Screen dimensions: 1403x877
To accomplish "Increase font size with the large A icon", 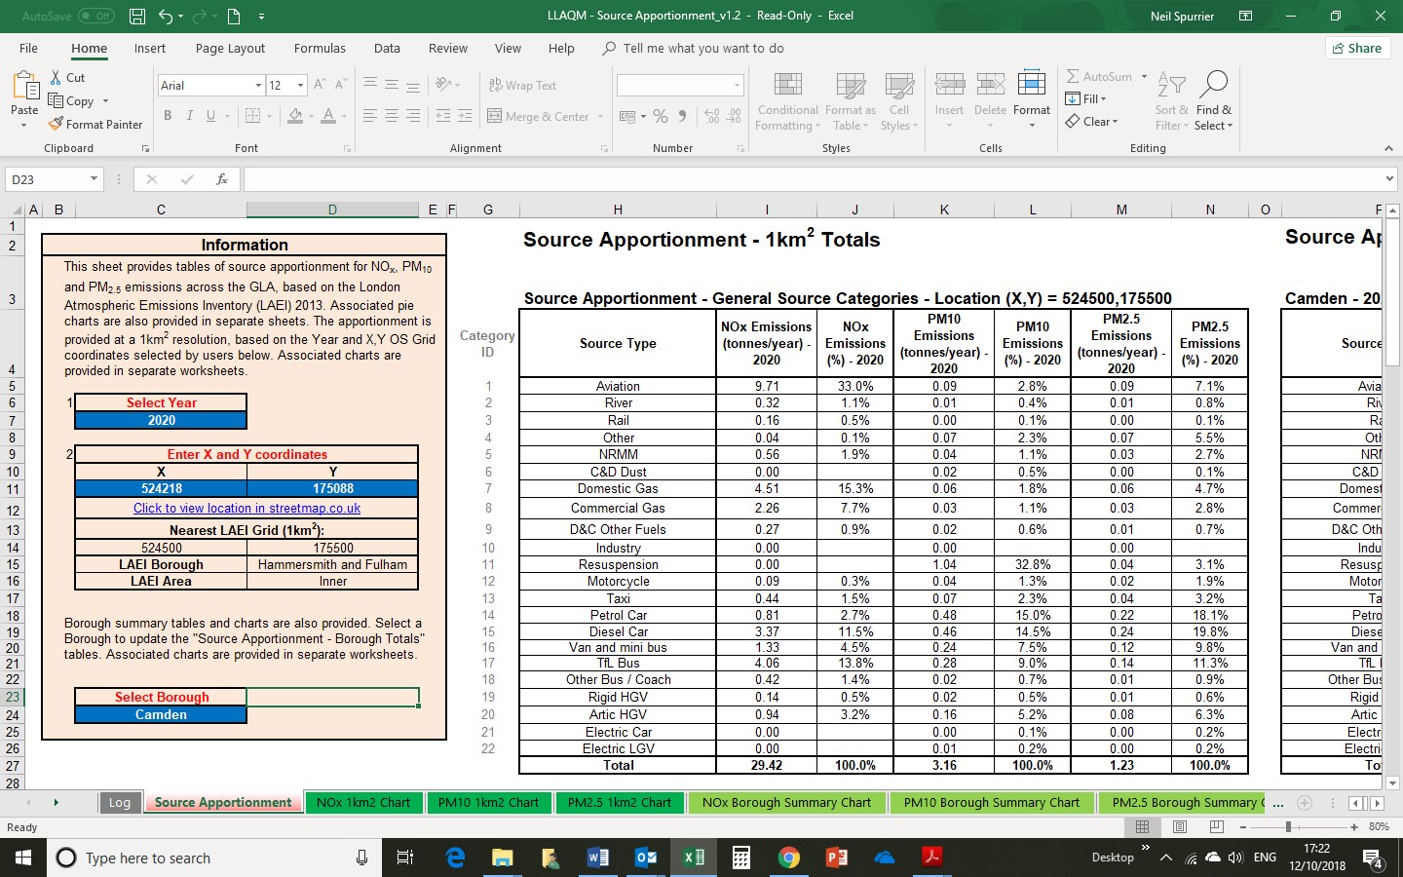I will tap(321, 85).
